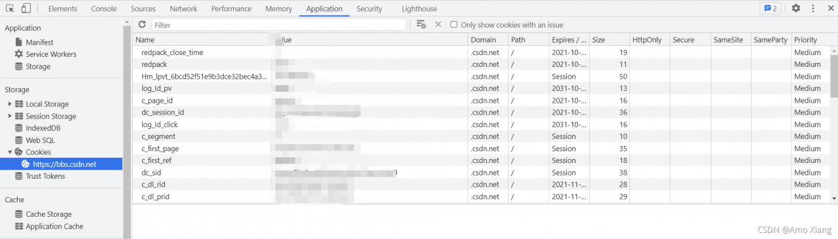Select the Service Workers item

click(x=51, y=54)
